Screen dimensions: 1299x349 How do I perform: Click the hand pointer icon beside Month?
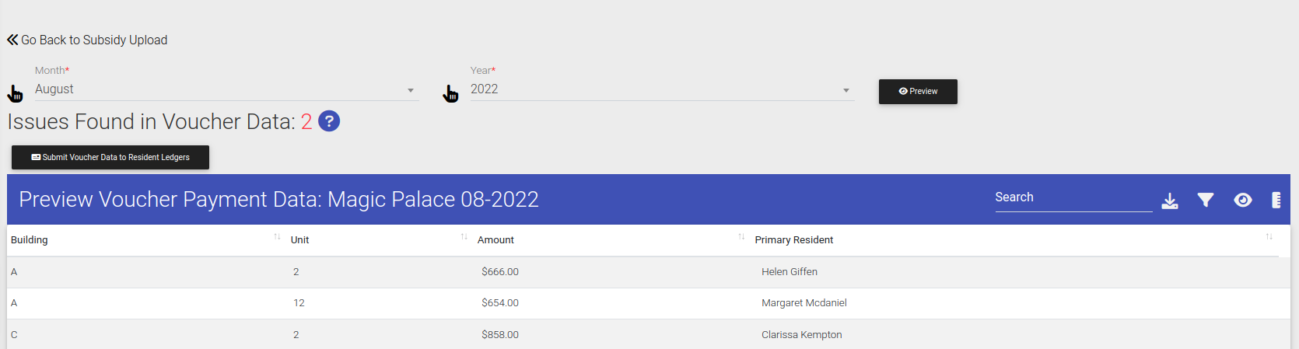point(15,93)
